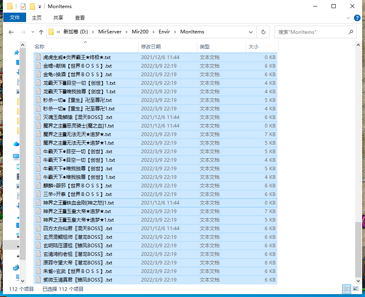Screen dimensions: 365x297
Task: Select file 玄明陆压道祖〖雏凤BOSS〗.txt
Action: click(155, 245)
